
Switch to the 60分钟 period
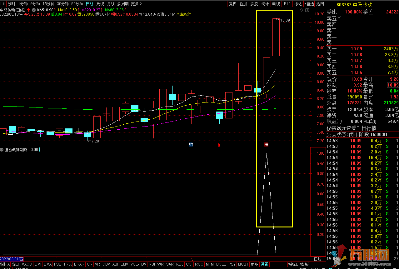pos(77,4)
